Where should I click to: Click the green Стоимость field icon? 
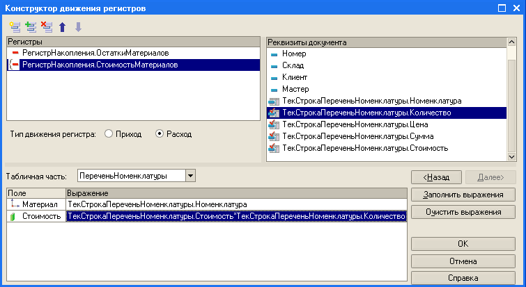[13, 217]
